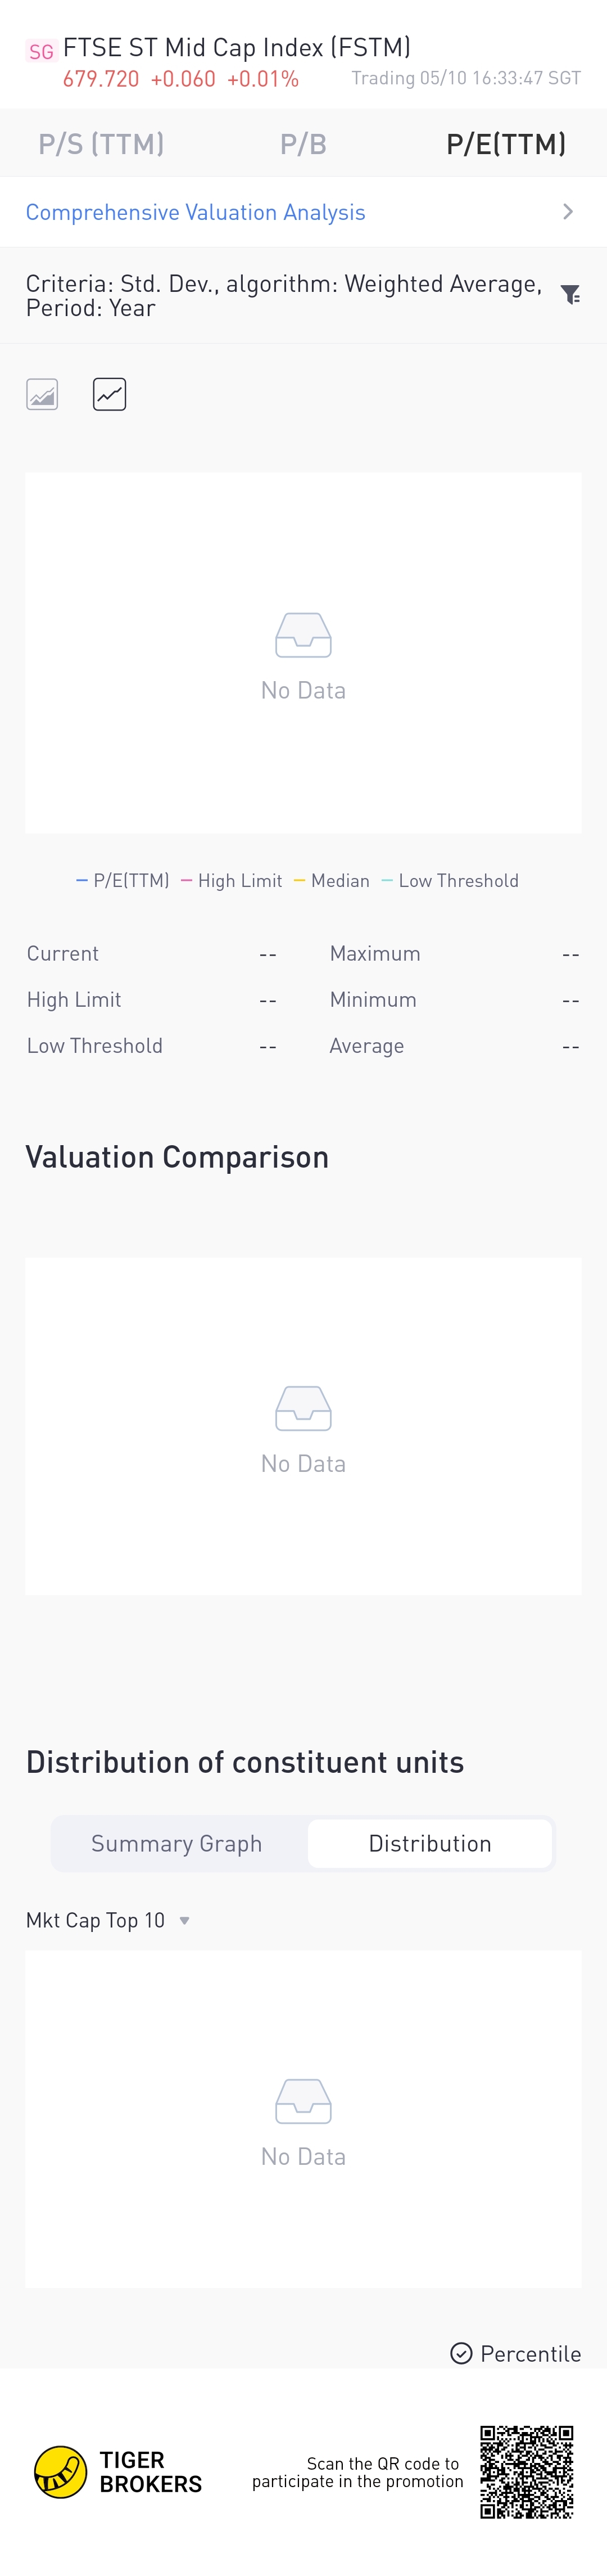Select the P/E(TTM) tab
Viewport: 607px width, 2576px height.
[506, 144]
